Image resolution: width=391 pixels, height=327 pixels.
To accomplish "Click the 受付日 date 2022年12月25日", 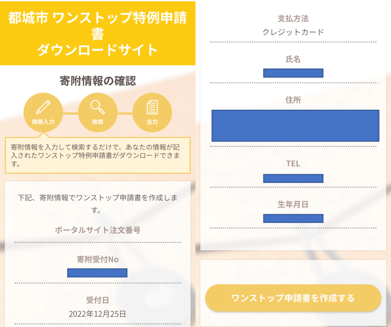I will [97, 314].
